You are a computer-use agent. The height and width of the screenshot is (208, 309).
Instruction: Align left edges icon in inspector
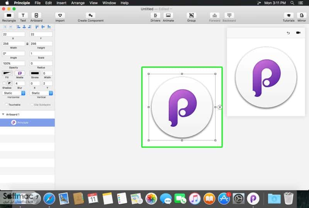19,27
